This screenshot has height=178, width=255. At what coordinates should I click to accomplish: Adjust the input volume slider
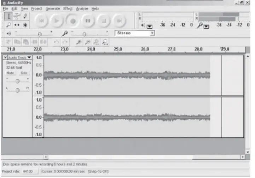click(84, 34)
